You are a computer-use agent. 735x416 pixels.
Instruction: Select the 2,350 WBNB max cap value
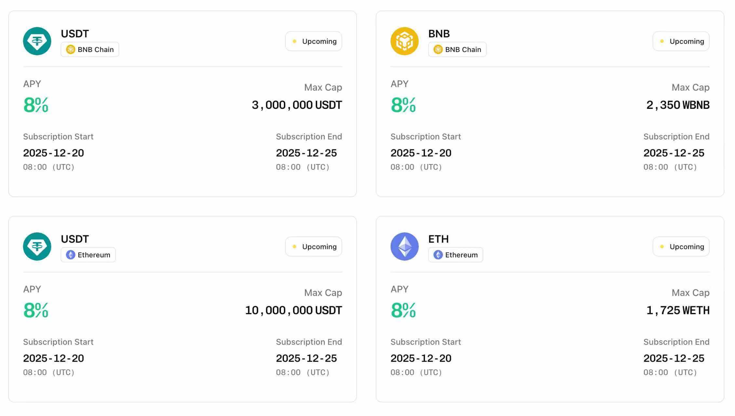[x=678, y=105]
